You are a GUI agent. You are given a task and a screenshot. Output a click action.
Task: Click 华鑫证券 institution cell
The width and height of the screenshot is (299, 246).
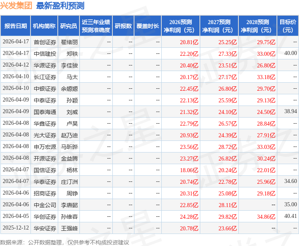point(45,124)
